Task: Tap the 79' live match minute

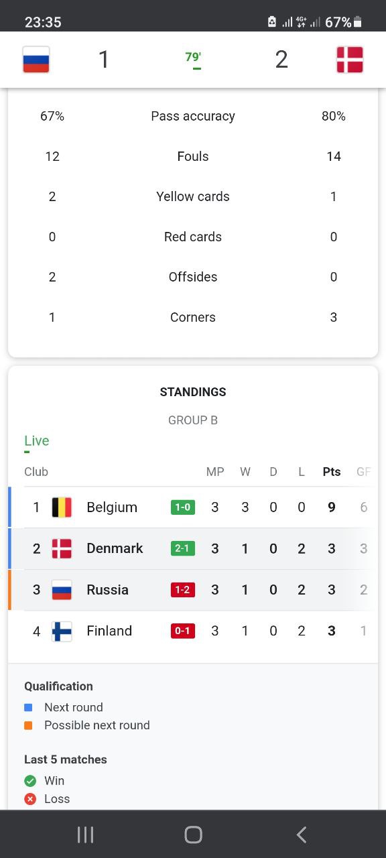Action: click(x=193, y=58)
